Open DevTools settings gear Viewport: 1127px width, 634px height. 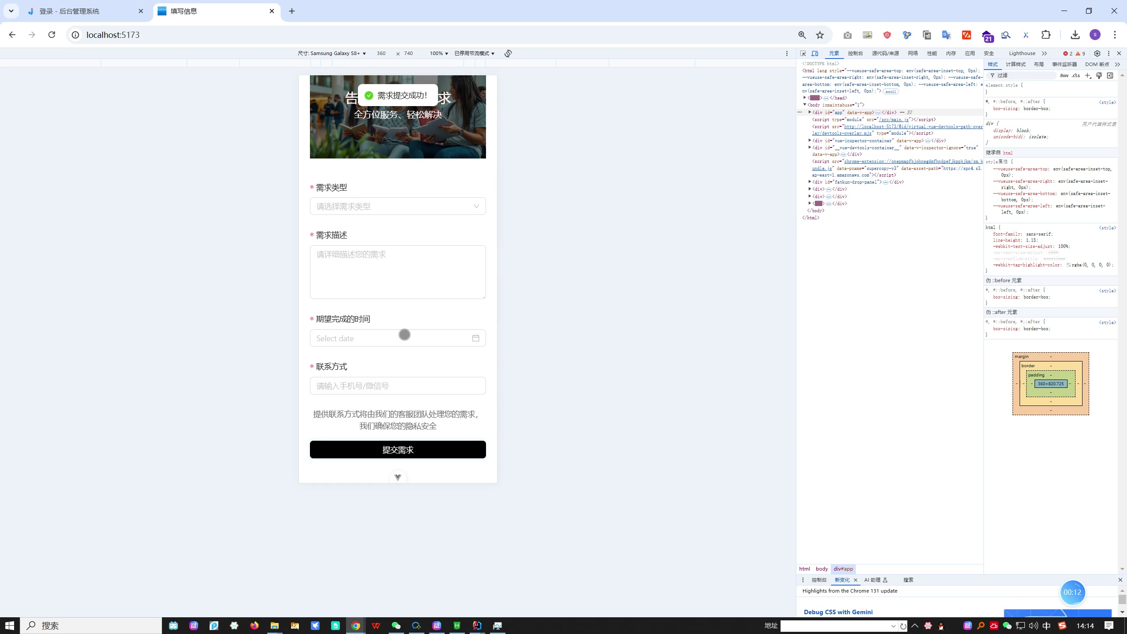tap(1097, 53)
